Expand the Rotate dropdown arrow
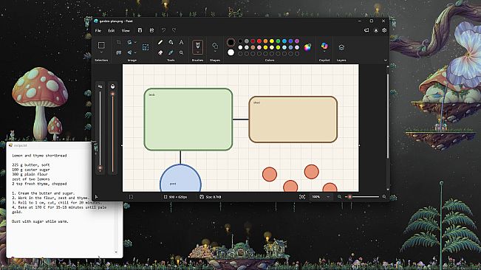 click(x=135, y=42)
